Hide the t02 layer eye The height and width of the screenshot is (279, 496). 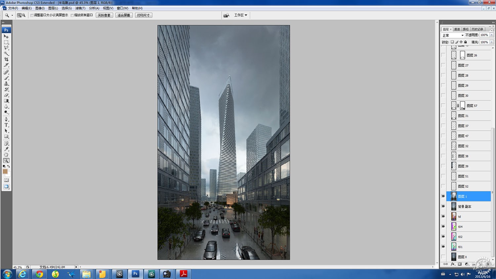coord(443,237)
